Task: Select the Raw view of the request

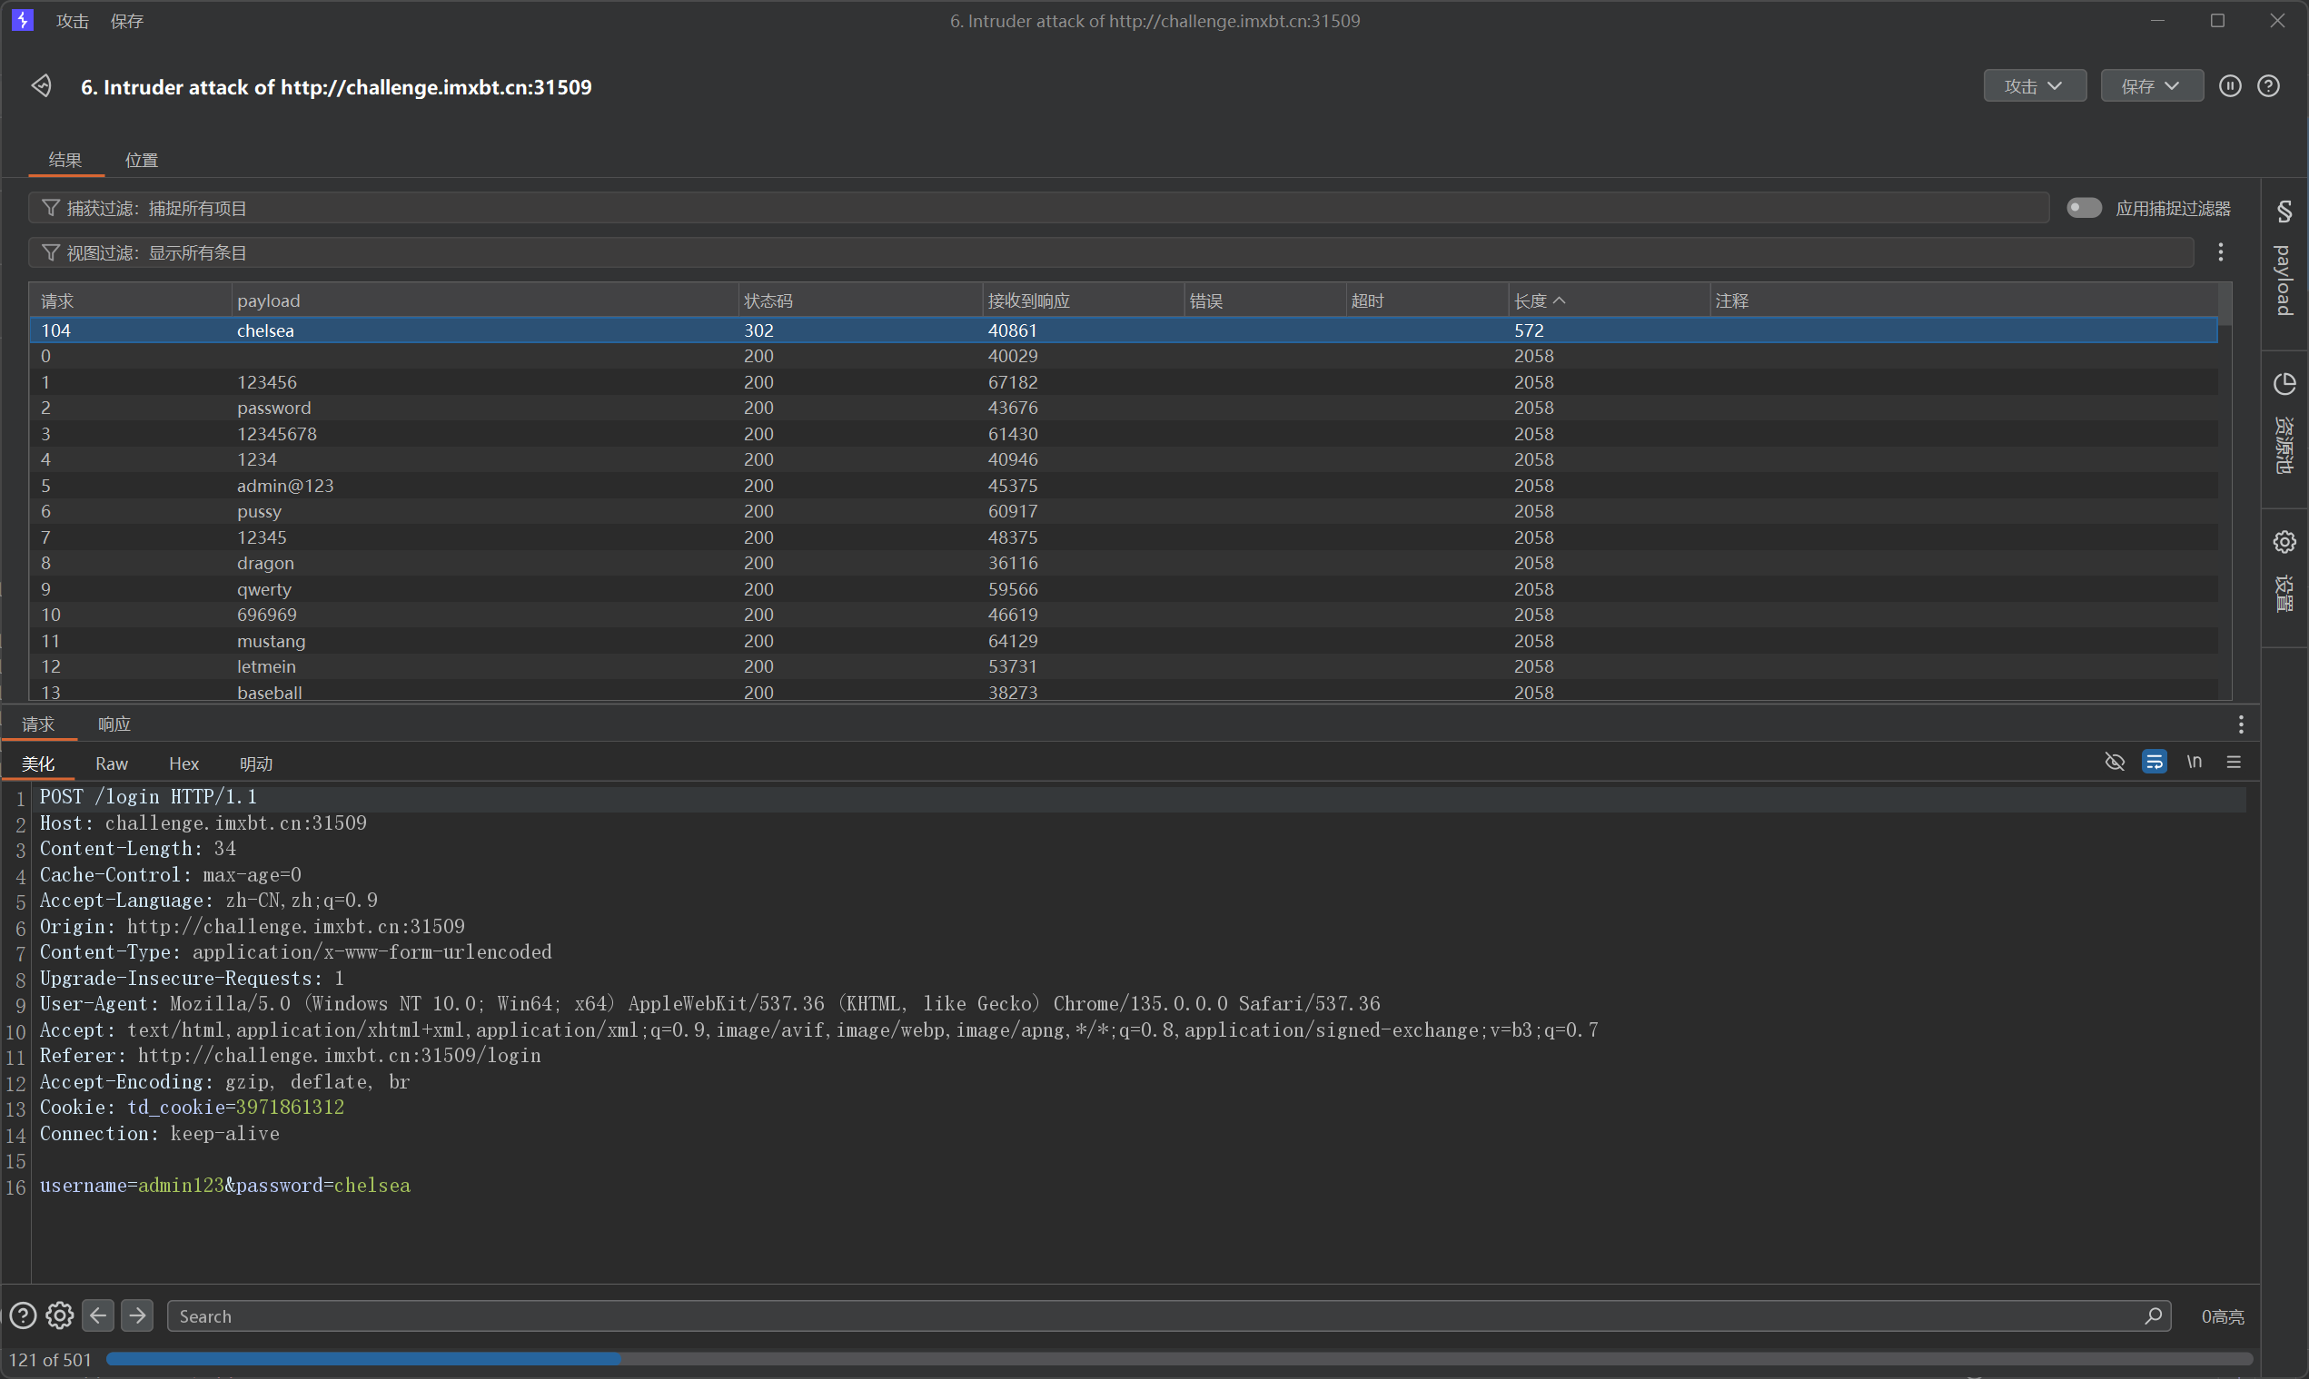Action: click(x=111, y=763)
